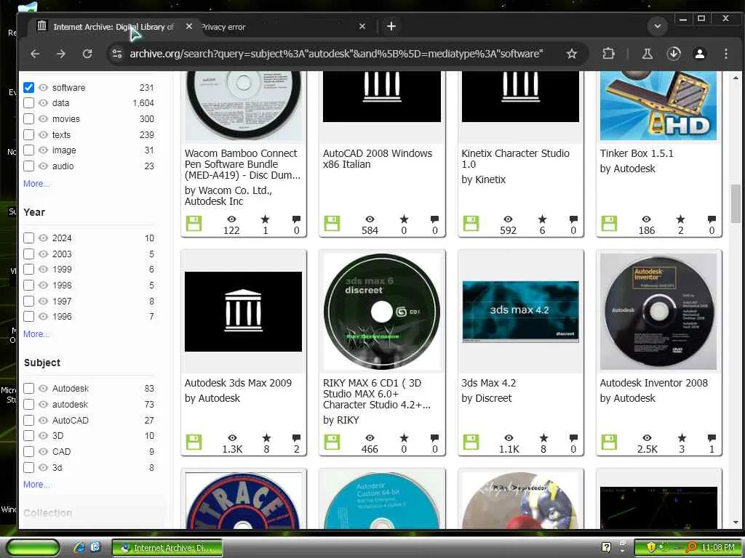Viewport: 745px width, 558px height.
Task: Click the Internet Archive taskbar button
Action: pyautogui.click(x=167, y=548)
